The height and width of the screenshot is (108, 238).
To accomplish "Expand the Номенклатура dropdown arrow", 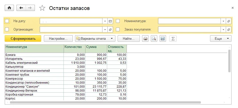I will 223,21.
